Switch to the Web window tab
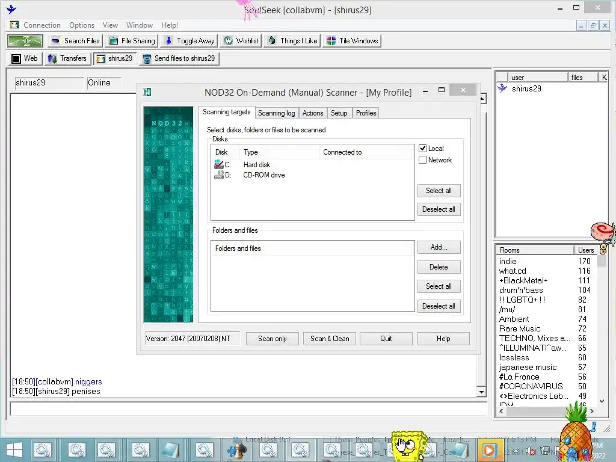616x462 pixels. pyautogui.click(x=24, y=58)
